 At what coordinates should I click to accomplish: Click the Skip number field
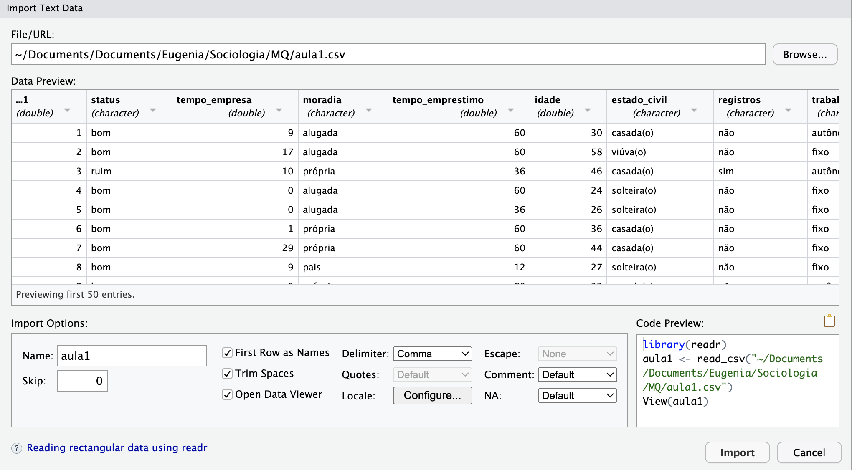82,381
